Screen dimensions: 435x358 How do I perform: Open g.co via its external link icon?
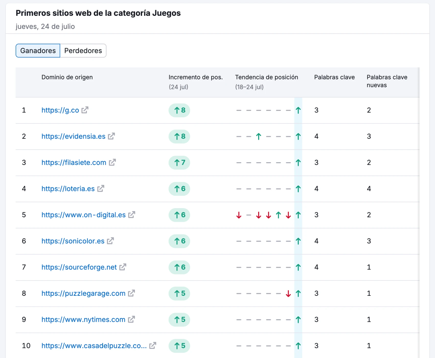tap(85, 110)
